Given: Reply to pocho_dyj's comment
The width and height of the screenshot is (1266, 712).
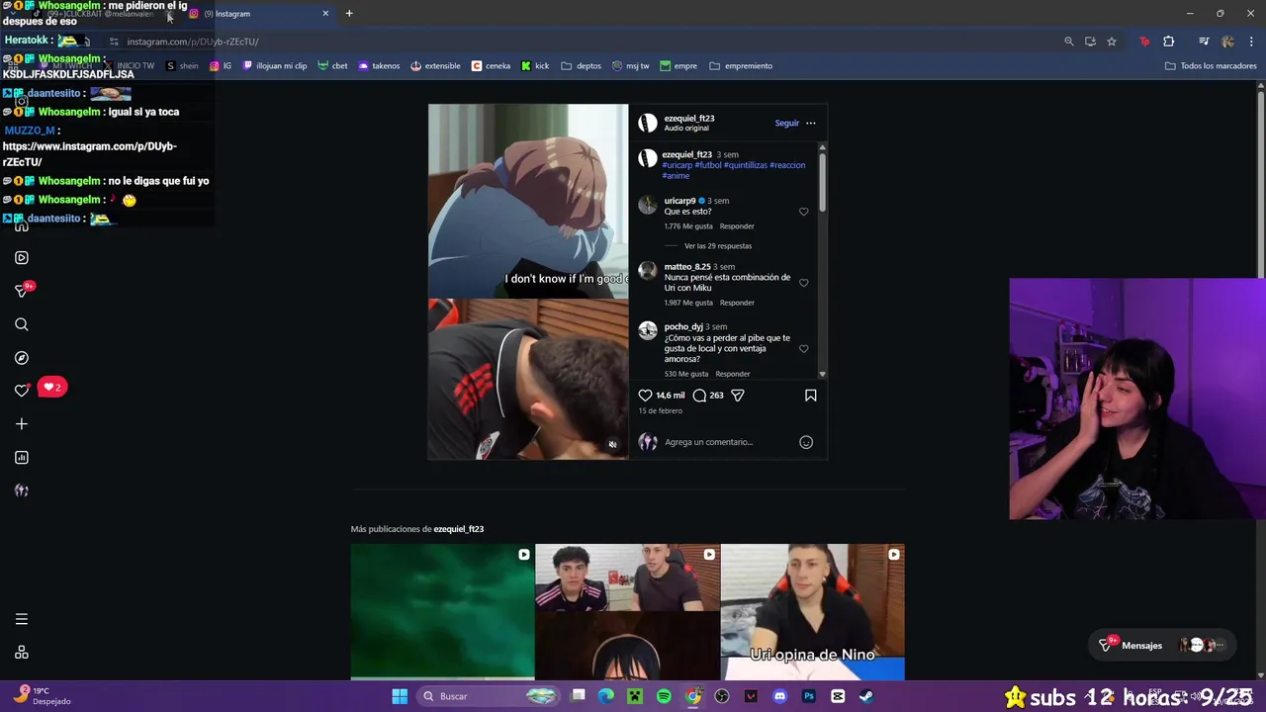Looking at the screenshot, I should pos(732,374).
